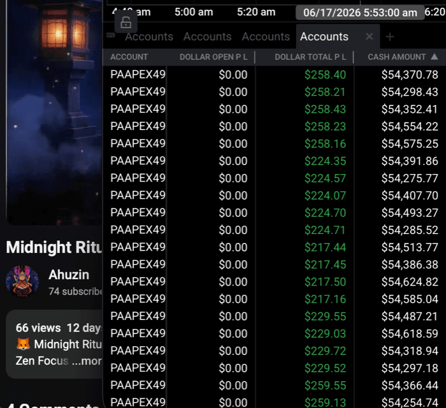The height and width of the screenshot is (408, 446).
Task: Click PAAPEX49 account in $54,386.38 row
Action: click(x=138, y=264)
